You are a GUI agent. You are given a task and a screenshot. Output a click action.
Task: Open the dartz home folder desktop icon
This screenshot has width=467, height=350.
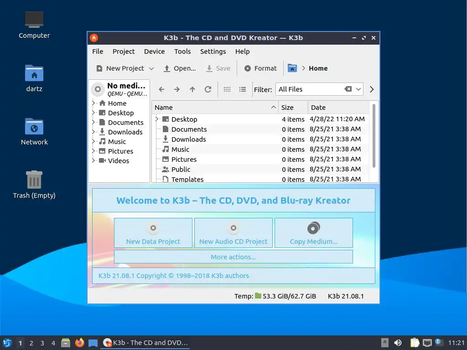tap(34, 78)
